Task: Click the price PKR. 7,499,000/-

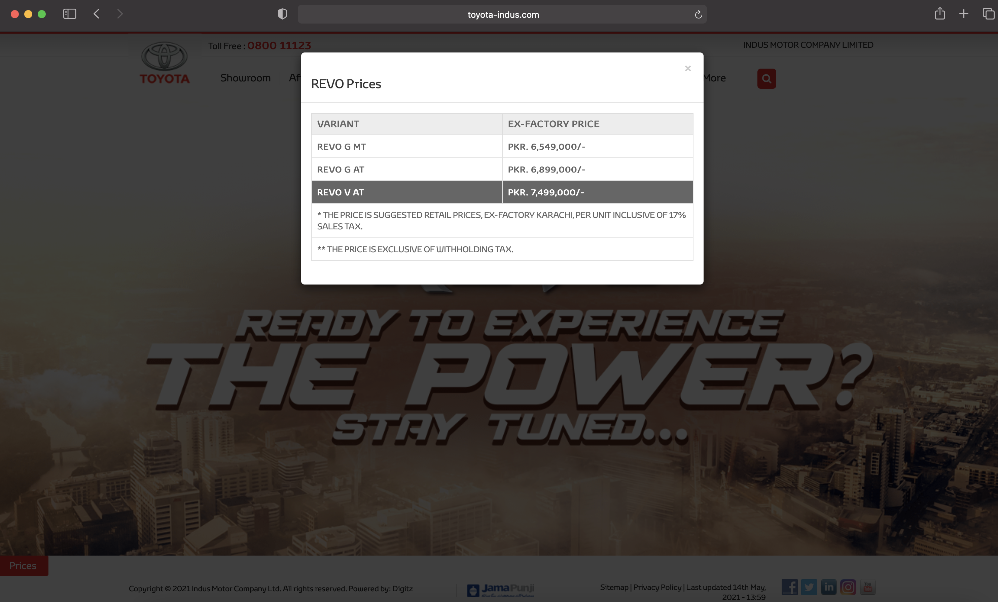Action: coord(545,192)
